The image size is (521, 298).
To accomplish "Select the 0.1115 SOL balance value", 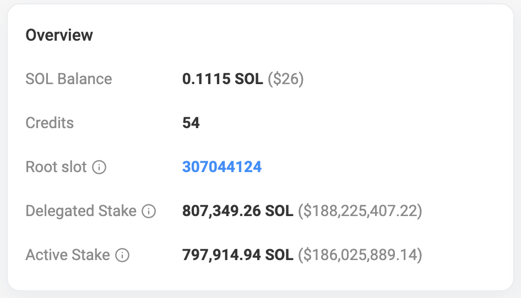I will click(x=222, y=79).
